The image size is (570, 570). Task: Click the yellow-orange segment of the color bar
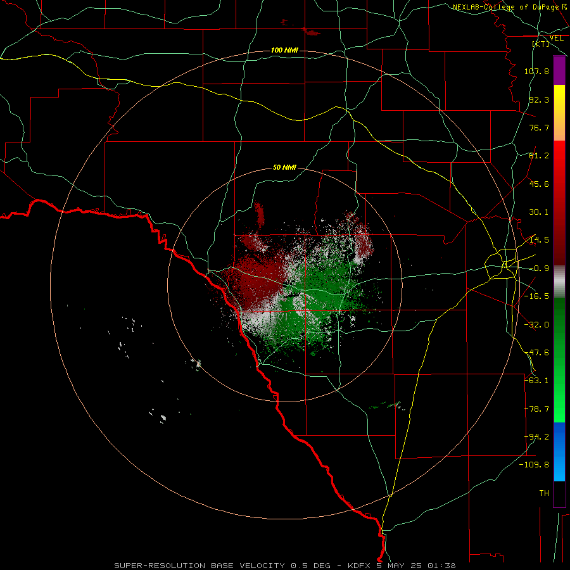coord(559,113)
